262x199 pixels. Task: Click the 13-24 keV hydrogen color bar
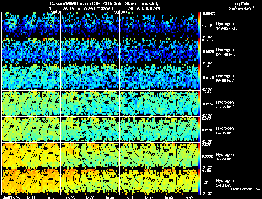point(199,156)
